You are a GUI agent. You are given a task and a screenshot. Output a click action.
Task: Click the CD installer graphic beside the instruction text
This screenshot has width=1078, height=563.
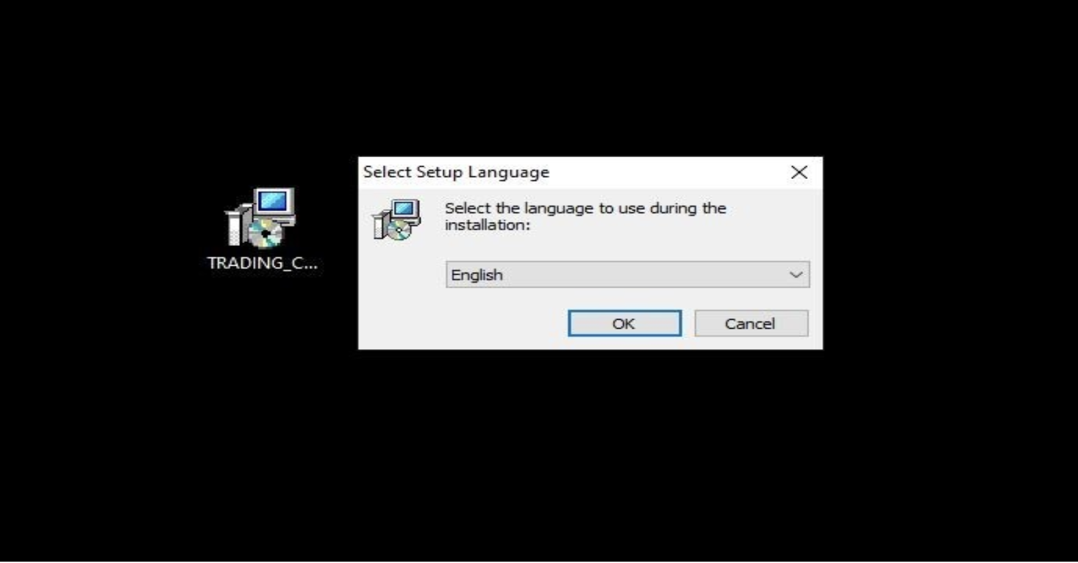point(396,219)
